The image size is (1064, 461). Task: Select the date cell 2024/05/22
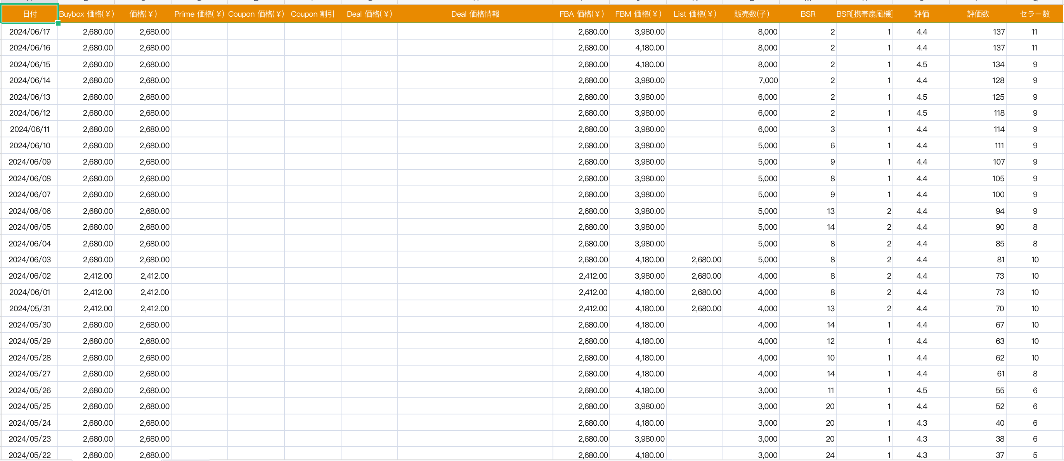click(x=29, y=455)
